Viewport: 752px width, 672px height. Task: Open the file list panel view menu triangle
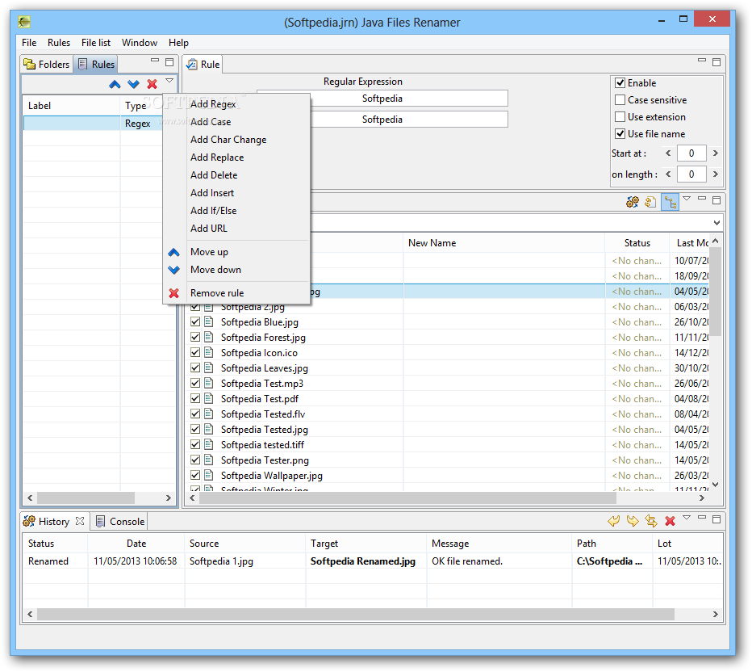(x=687, y=198)
